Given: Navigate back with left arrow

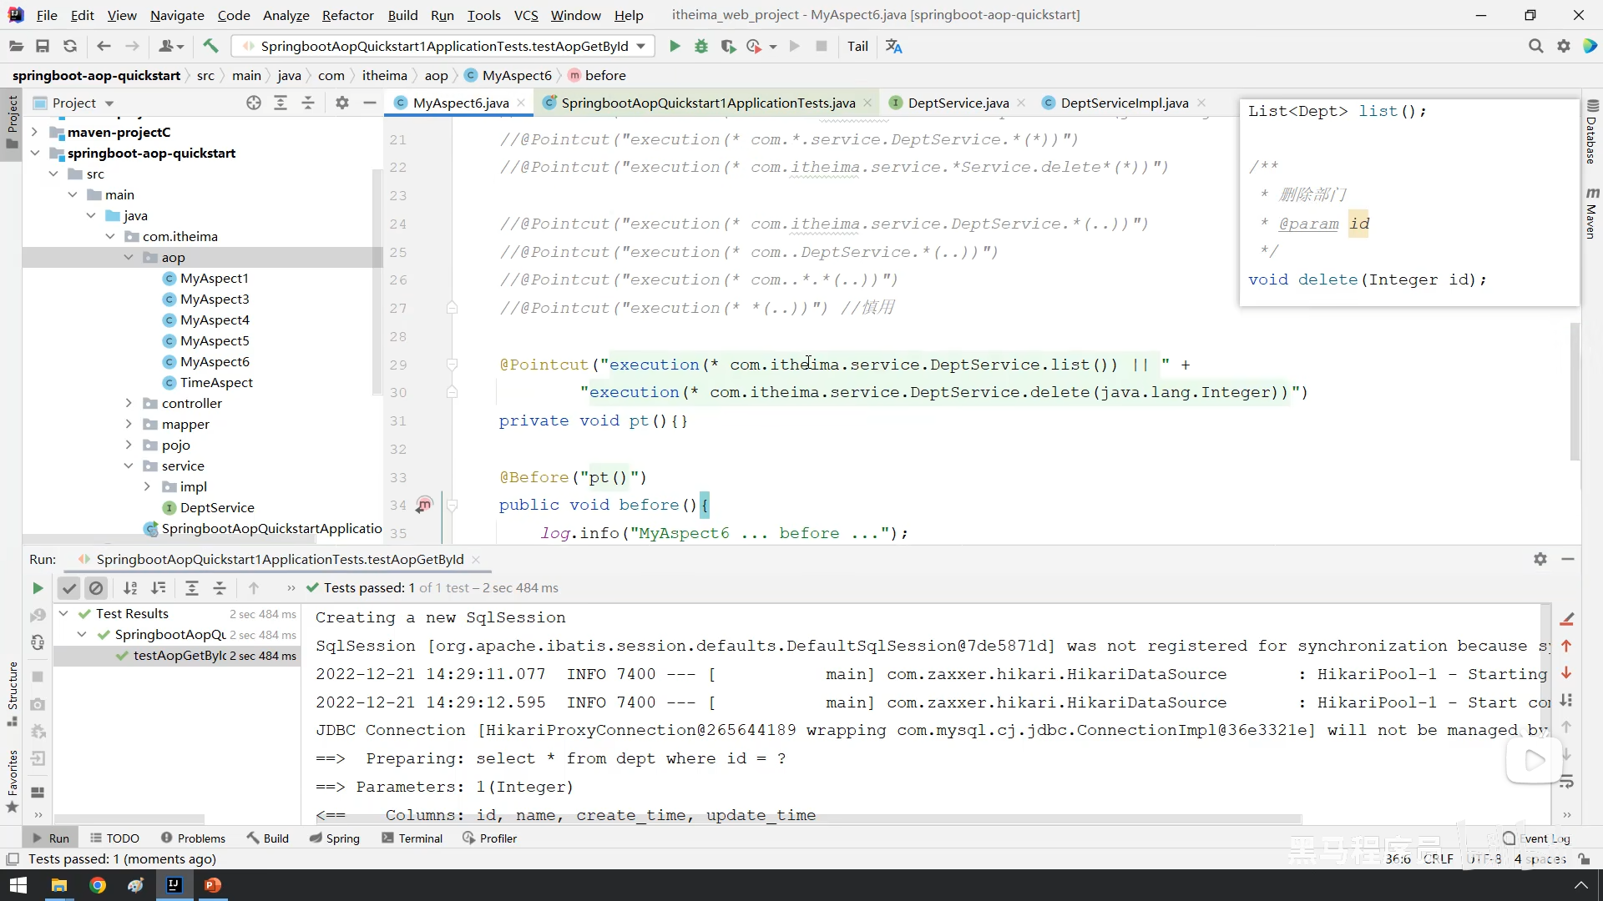Looking at the screenshot, I should click(x=104, y=47).
